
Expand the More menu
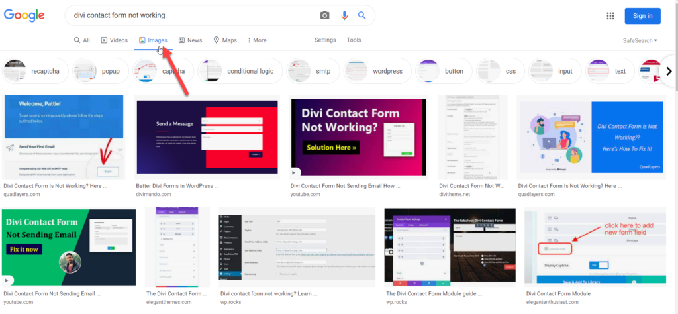[x=257, y=40]
